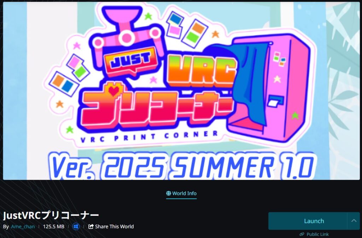Click the gradient VRC lettering in the logo
Screen dimensions: 362x238
point(201,71)
